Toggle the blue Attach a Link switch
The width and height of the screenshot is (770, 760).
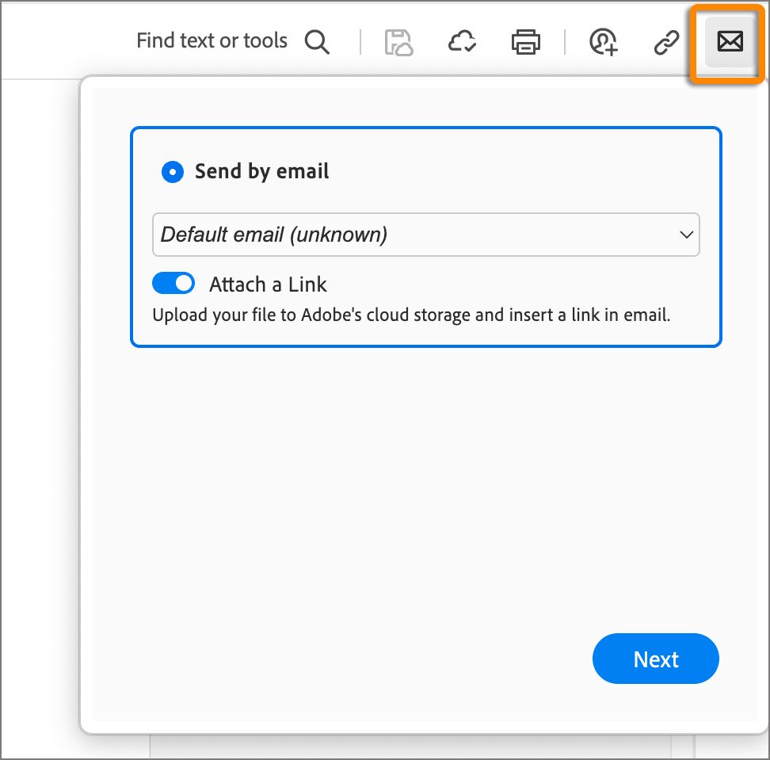[x=173, y=283]
